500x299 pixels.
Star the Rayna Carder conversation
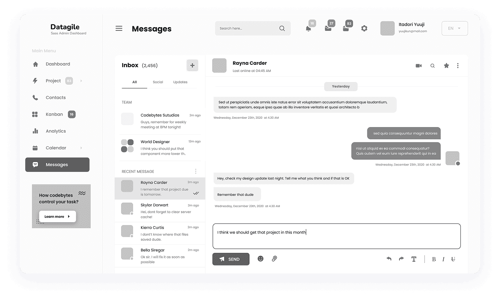point(446,66)
